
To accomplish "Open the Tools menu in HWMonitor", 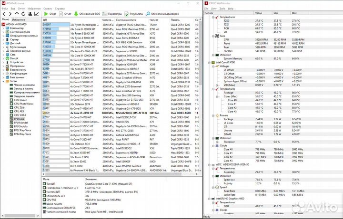I will (222, 9).
